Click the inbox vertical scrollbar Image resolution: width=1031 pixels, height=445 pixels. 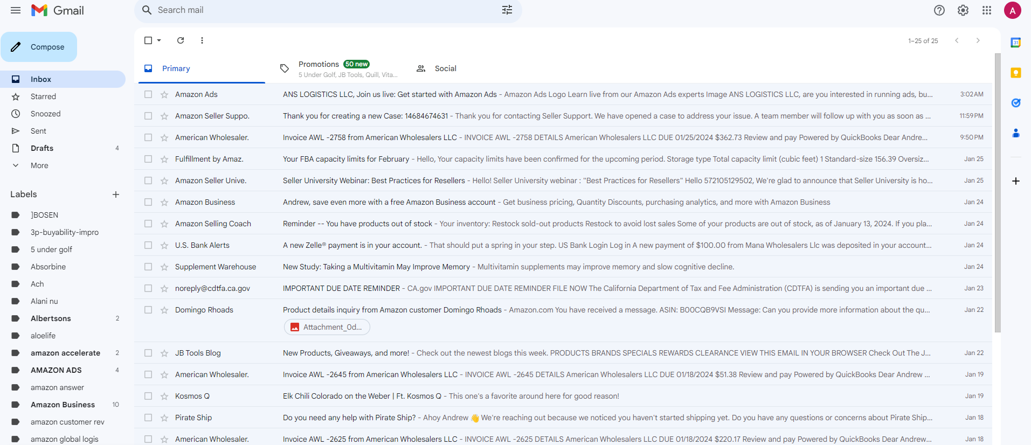click(x=998, y=193)
